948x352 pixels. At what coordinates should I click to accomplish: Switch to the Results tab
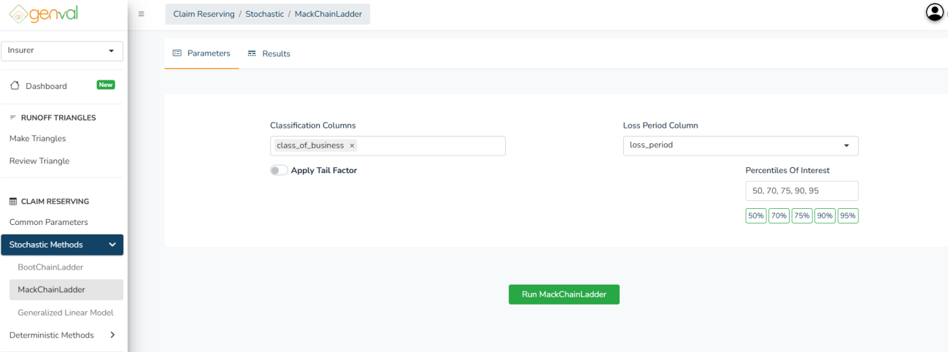pos(269,54)
